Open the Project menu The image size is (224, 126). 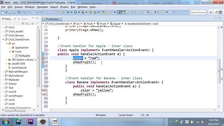[x=64, y=7]
